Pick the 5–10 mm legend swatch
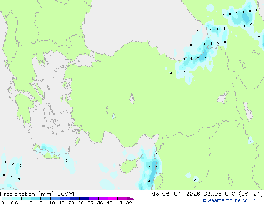 pyautogui.click(x=45, y=199)
